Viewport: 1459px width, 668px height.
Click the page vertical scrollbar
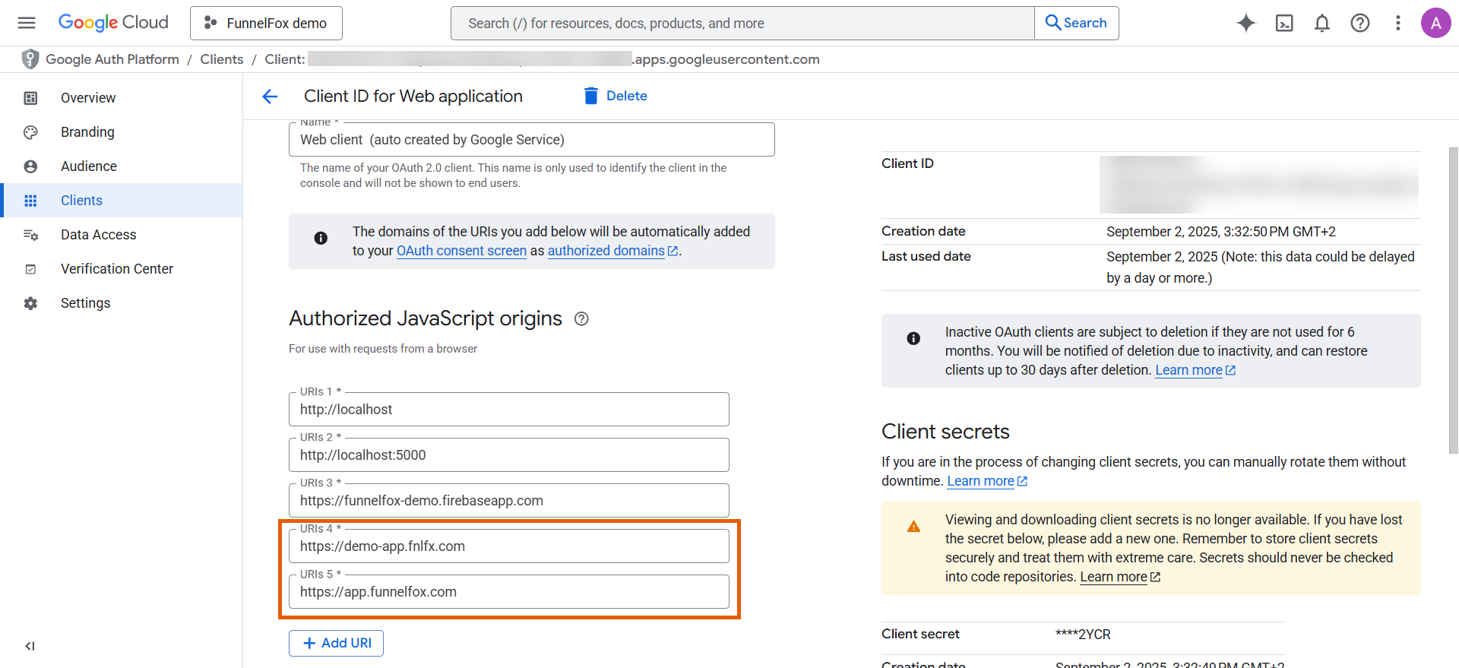pyautogui.click(x=1454, y=300)
